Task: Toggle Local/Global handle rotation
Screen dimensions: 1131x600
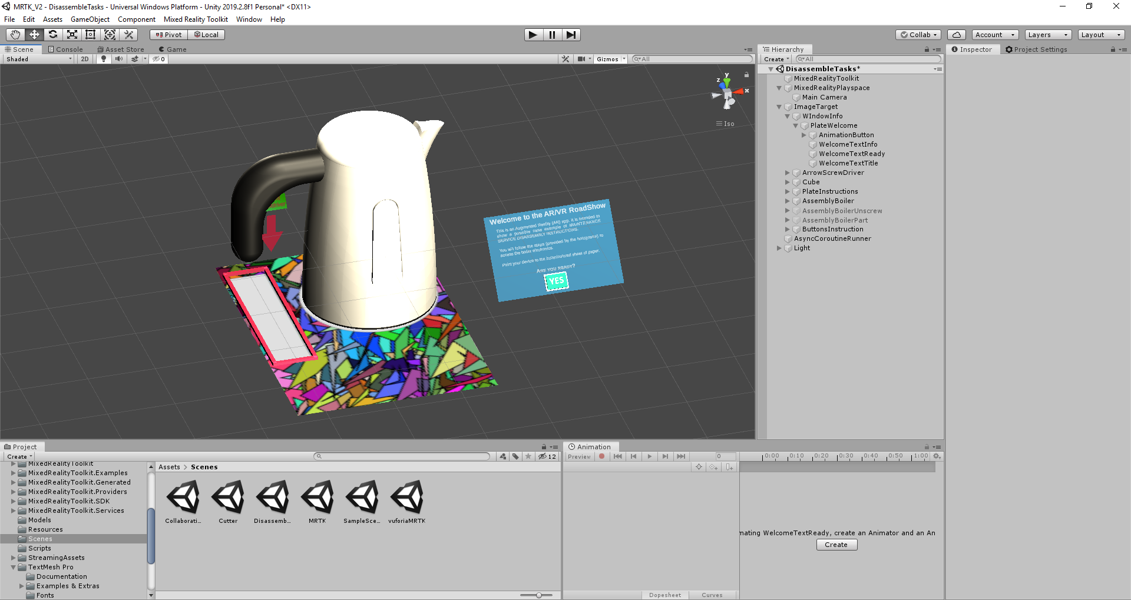Action: pyautogui.click(x=206, y=35)
